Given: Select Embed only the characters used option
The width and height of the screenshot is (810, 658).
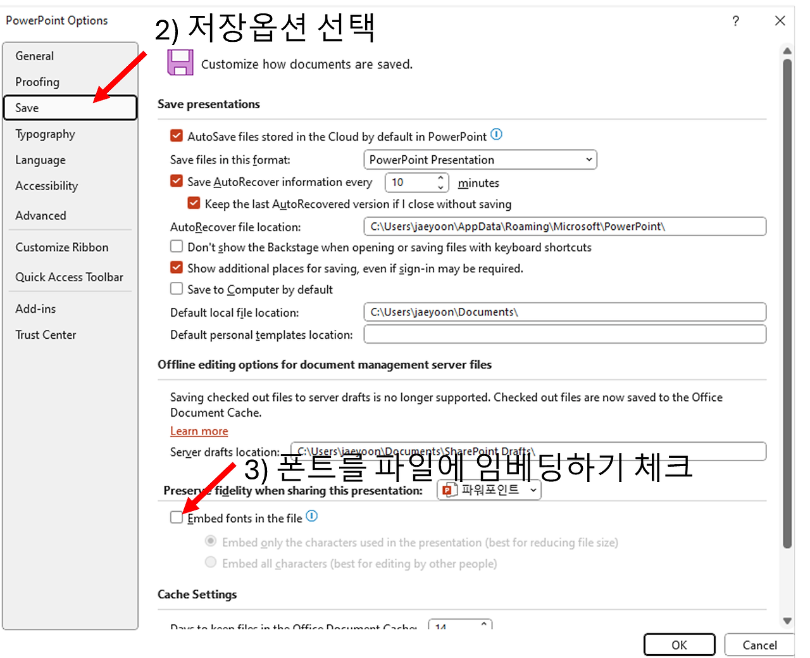Looking at the screenshot, I should pyautogui.click(x=211, y=541).
